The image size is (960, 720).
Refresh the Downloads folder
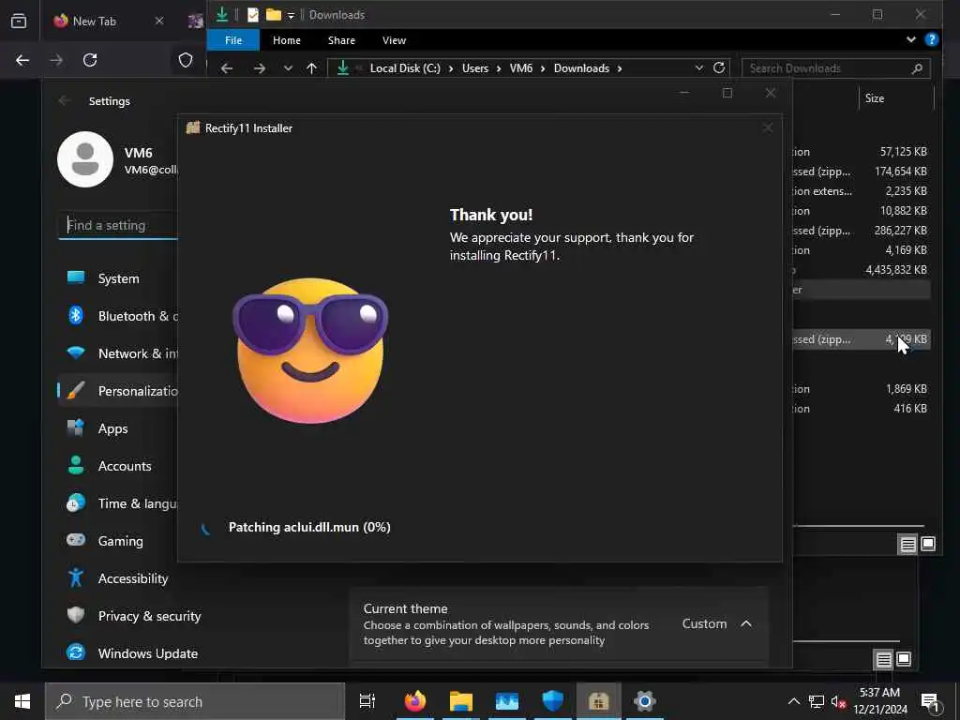(x=719, y=67)
